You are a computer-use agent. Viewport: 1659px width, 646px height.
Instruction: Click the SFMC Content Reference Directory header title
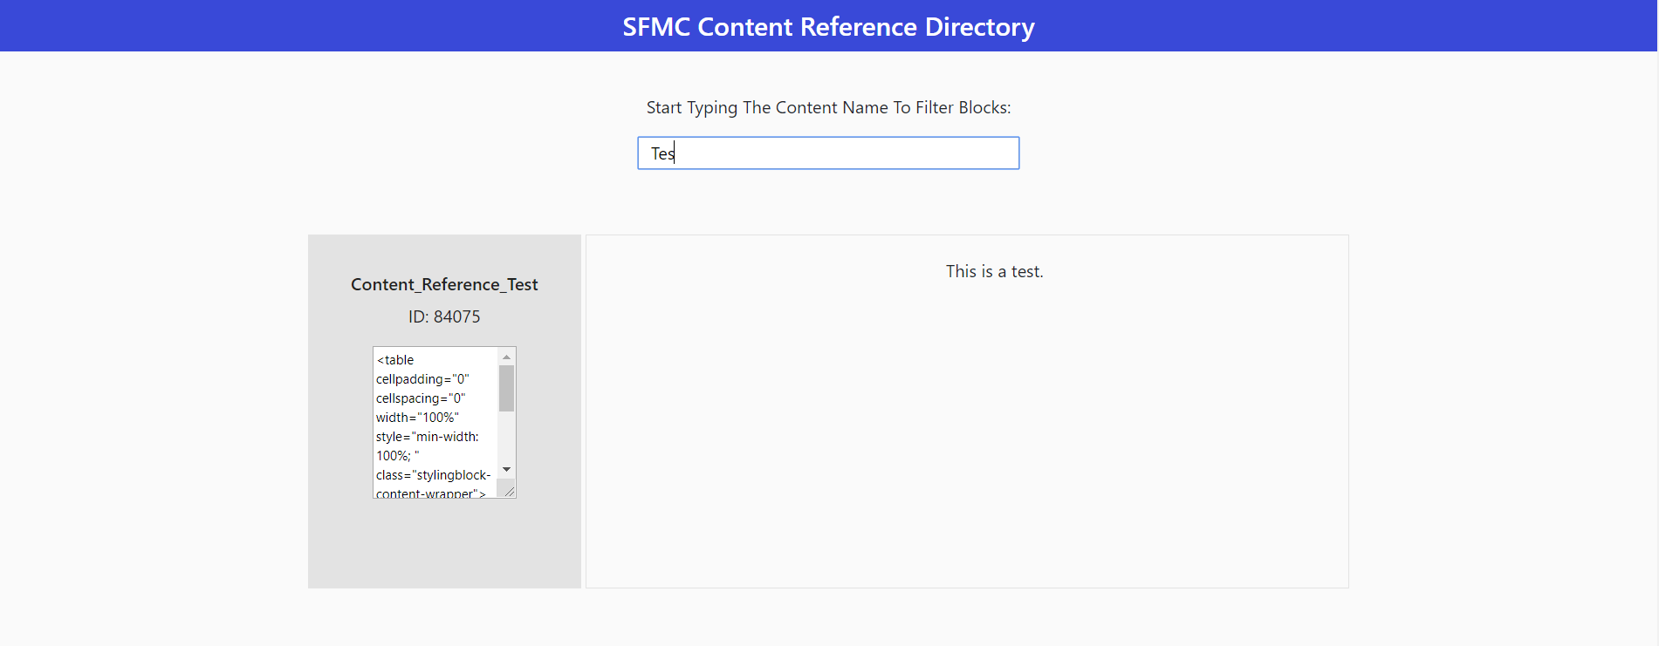[828, 27]
